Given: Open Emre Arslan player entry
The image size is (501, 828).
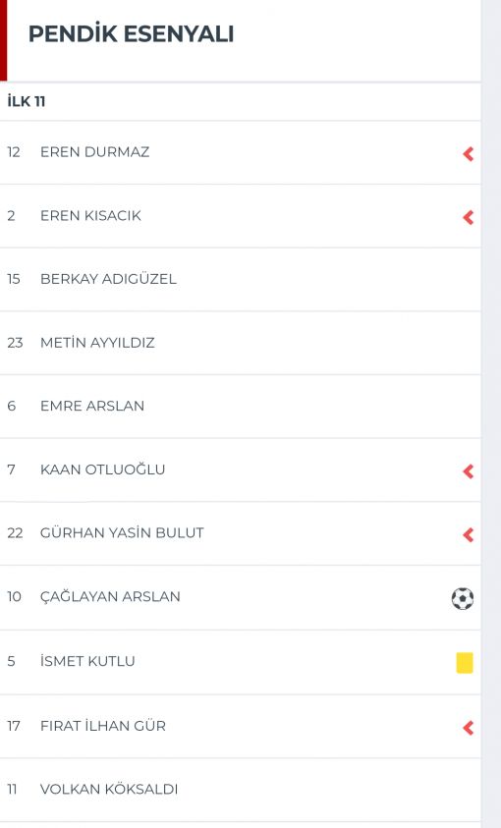Looking at the screenshot, I should pyautogui.click(x=241, y=406).
